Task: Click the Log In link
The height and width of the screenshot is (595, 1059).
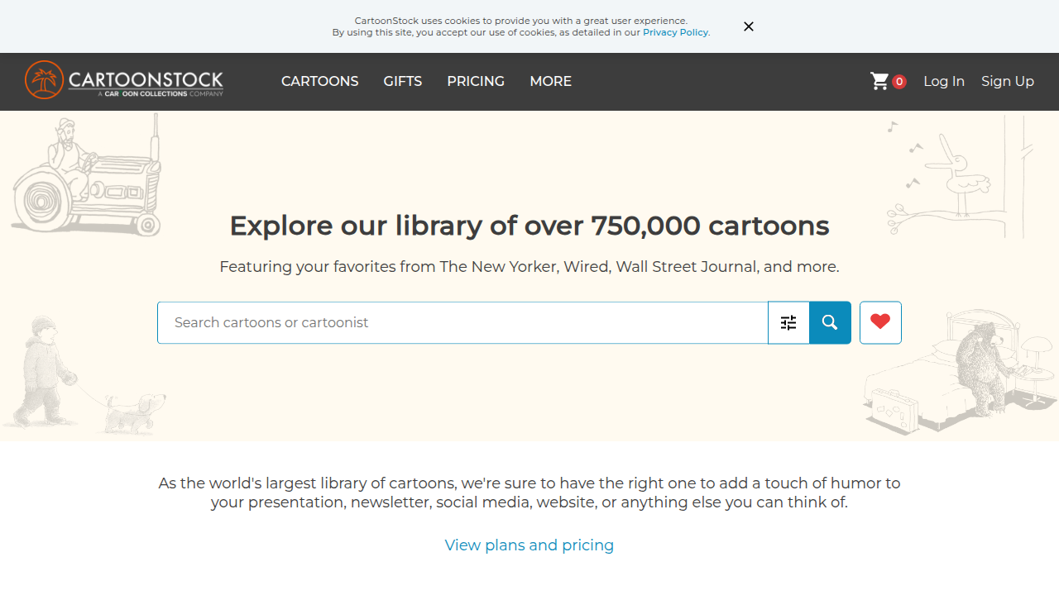Action: pyautogui.click(x=944, y=81)
